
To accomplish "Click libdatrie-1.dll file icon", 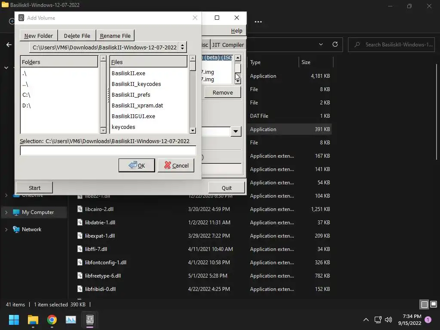I will click(x=80, y=222).
